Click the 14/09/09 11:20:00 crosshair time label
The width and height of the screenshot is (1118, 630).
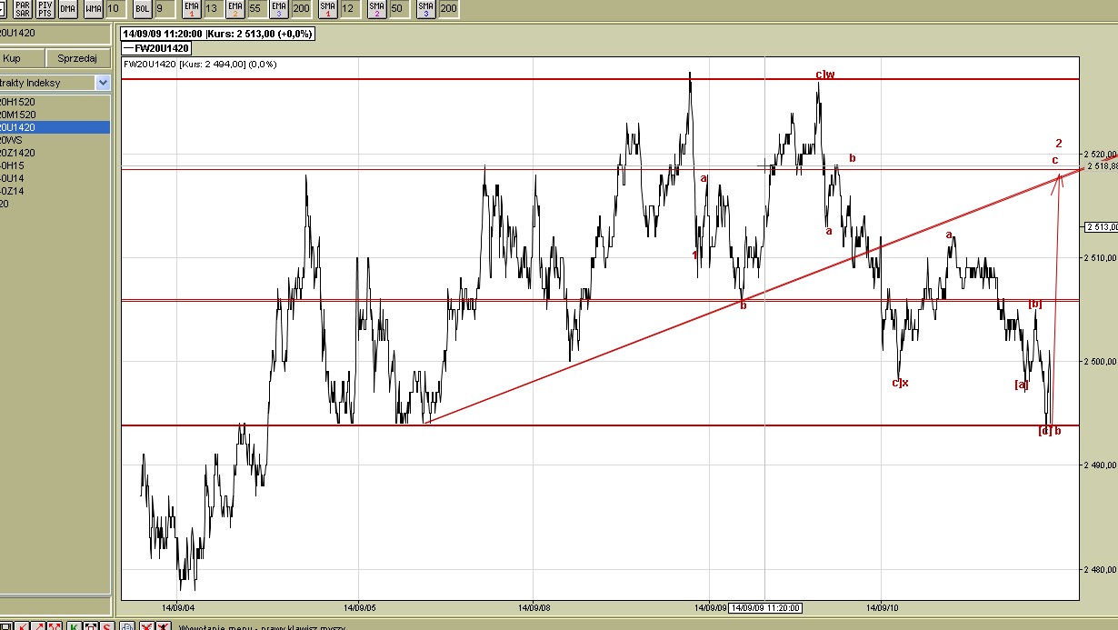(x=765, y=607)
